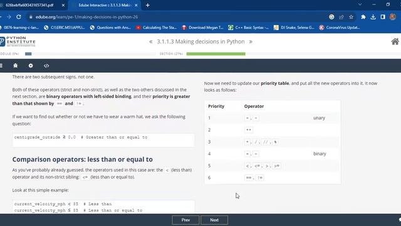
Task: Open the bug report icon in the dark toolbar
Action: pyautogui.click(x=15, y=65)
